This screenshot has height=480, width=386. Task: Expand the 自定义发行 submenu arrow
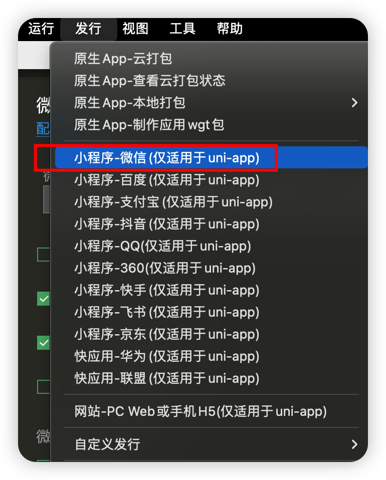pos(354,444)
